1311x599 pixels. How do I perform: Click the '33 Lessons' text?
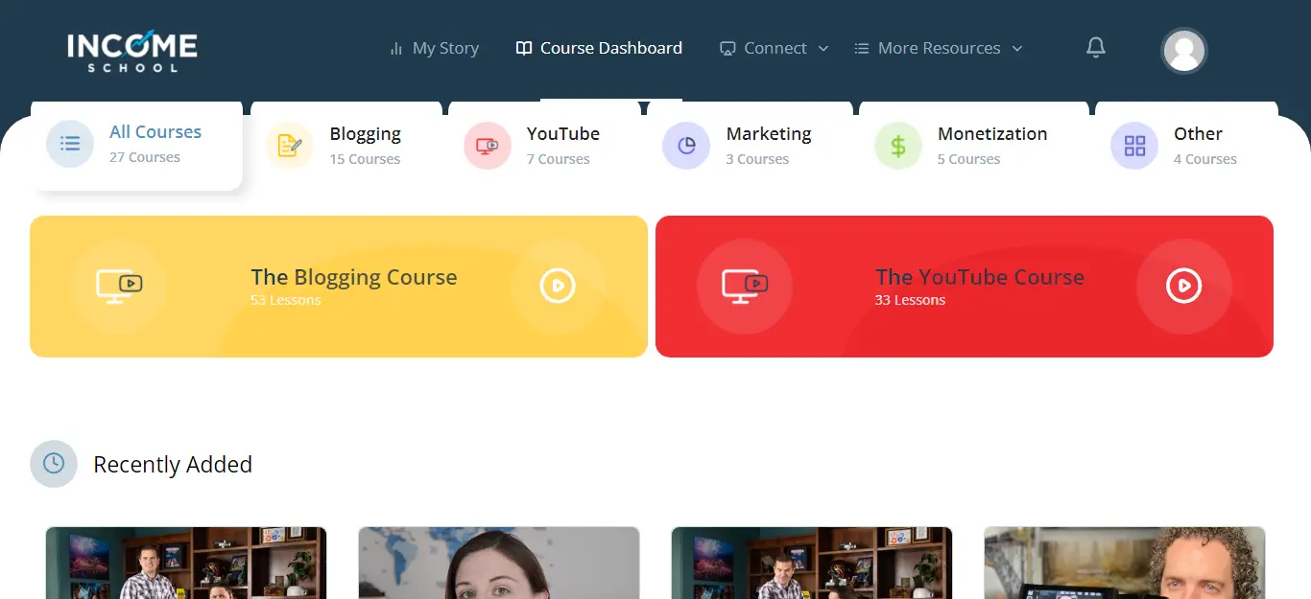[911, 300]
